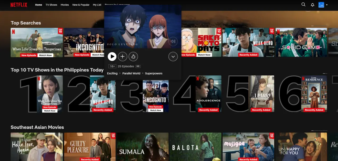Click Top 10 badge on Mujigae
The width and height of the screenshot is (338, 161).
coord(272,135)
